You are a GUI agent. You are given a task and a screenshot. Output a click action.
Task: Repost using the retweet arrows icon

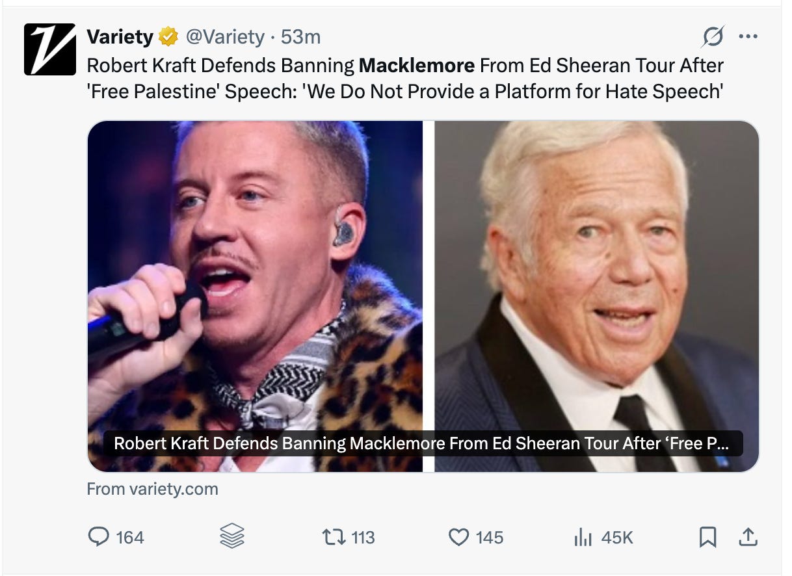point(334,537)
